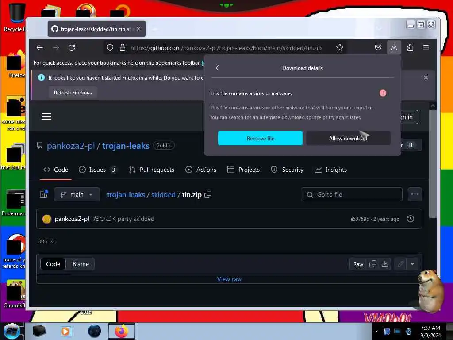
Task: Click the taskbar clock showing 7:37 AM
Action: [x=430, y=331]
